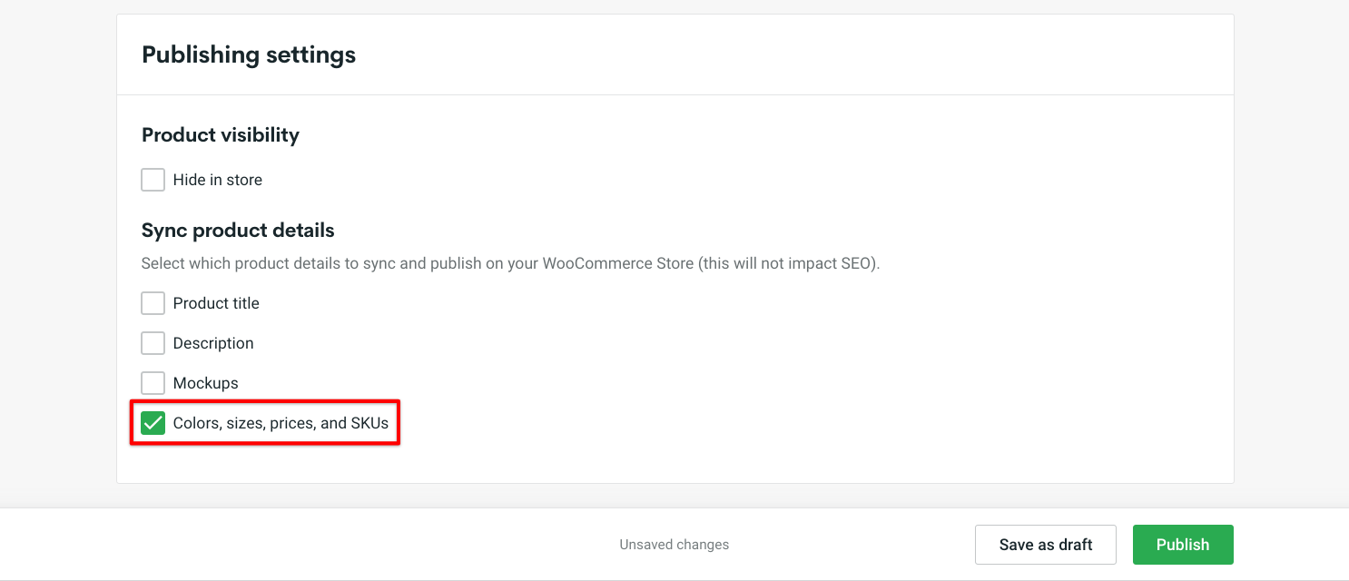
Task: Click the Sync product details heading
Action: point(237,230)
